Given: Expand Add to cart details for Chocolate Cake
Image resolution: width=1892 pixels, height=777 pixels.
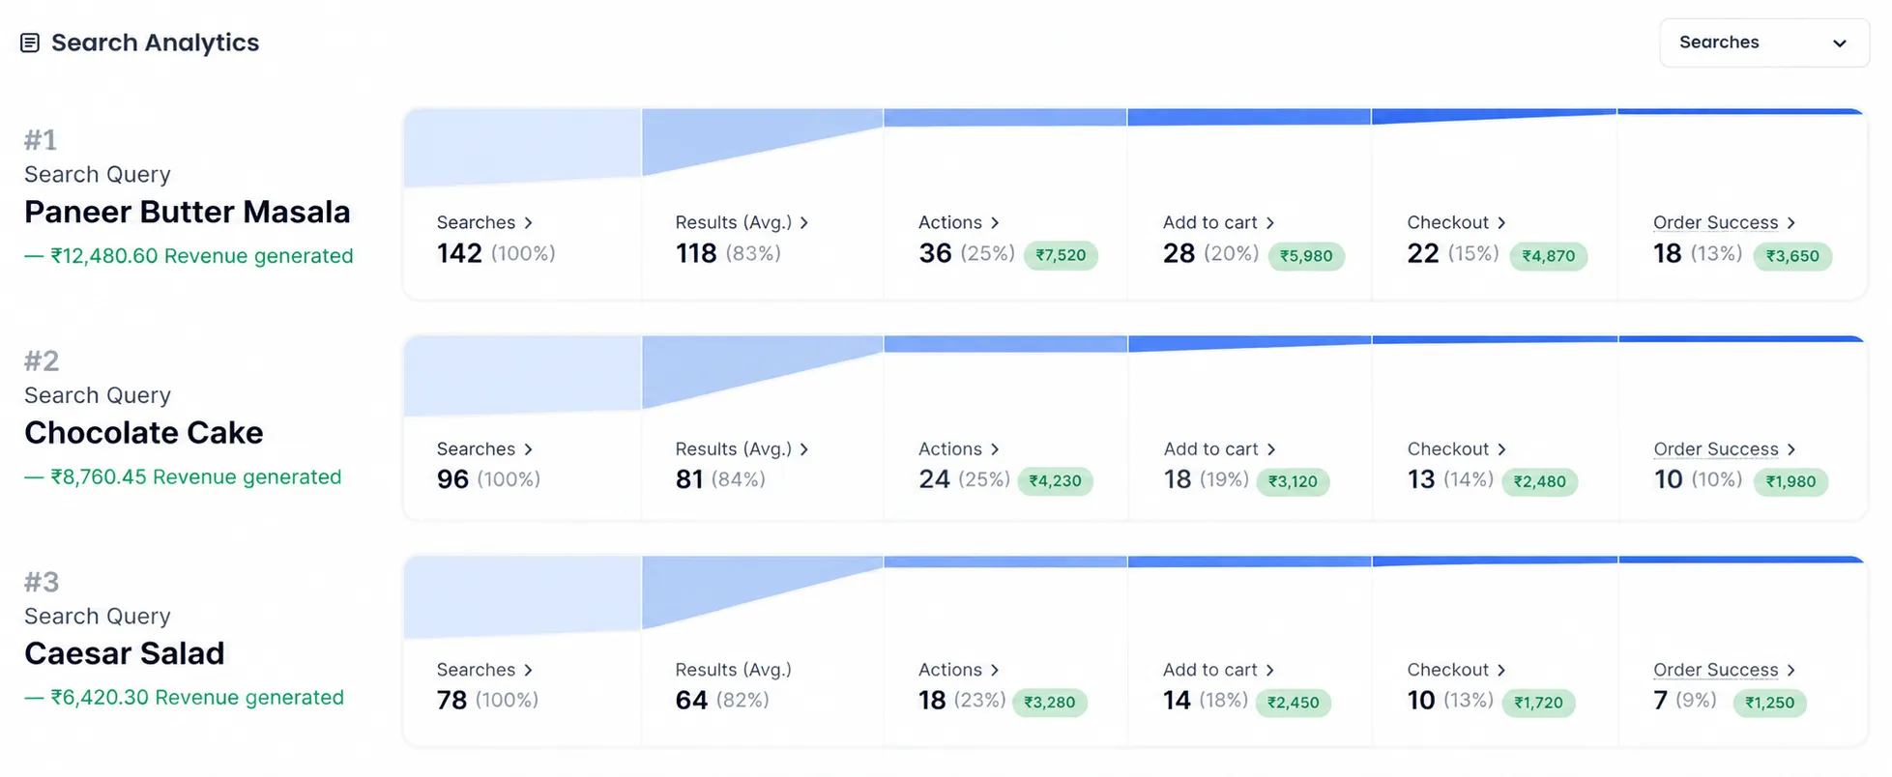Looking at the screenshot, I should [x=1271, y=449].
